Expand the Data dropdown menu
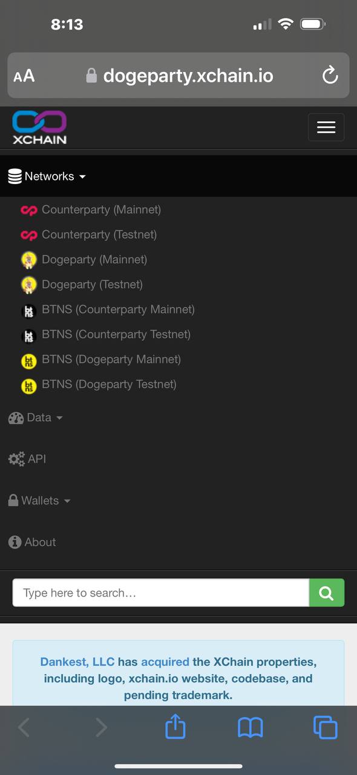The image size is (357, 775). [x=36, y=418]
